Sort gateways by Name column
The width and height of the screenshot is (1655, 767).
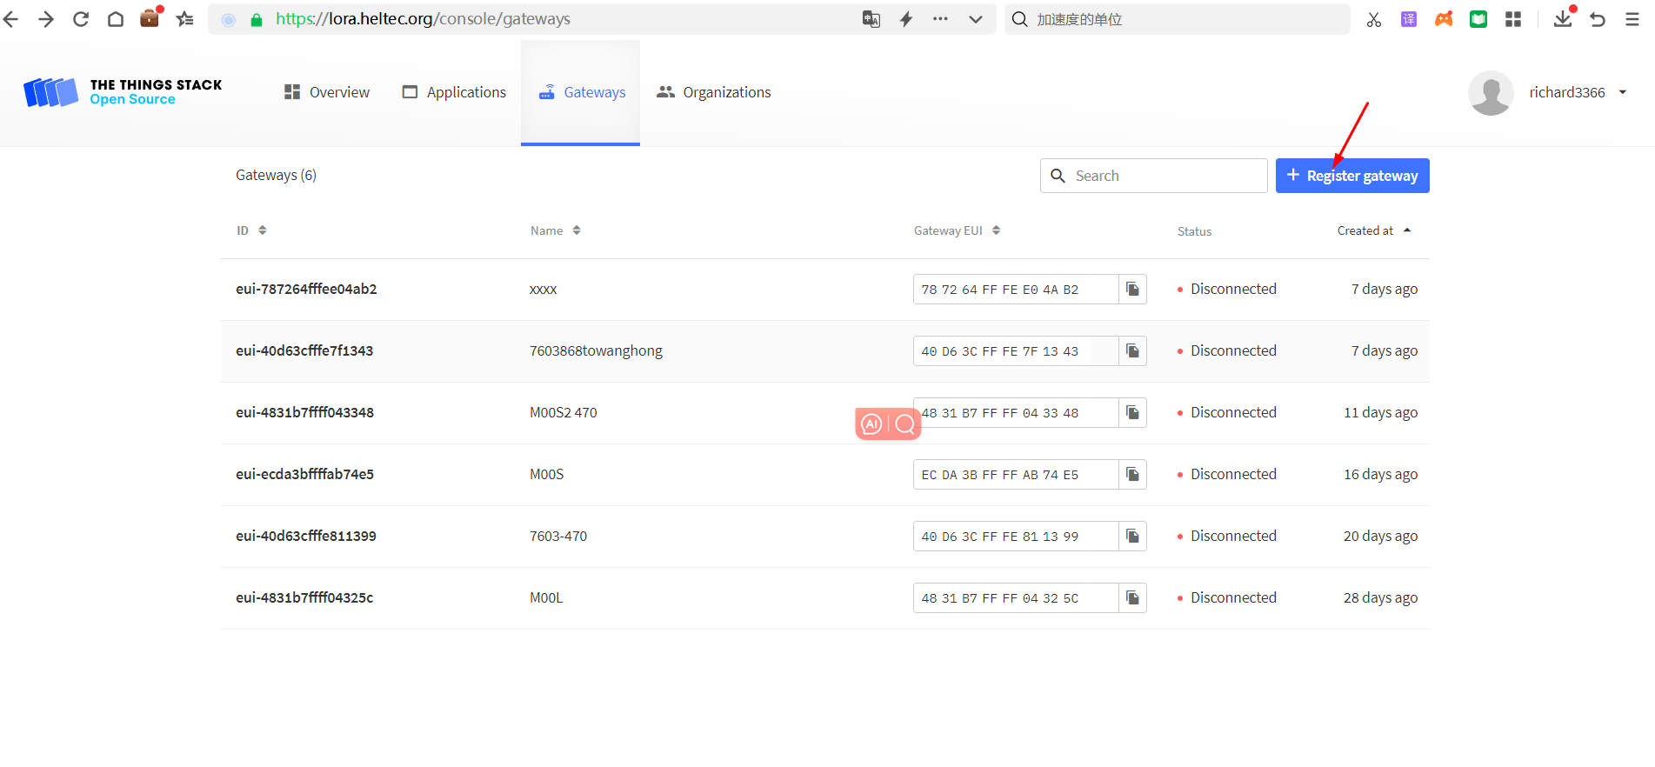pos(555,230)
